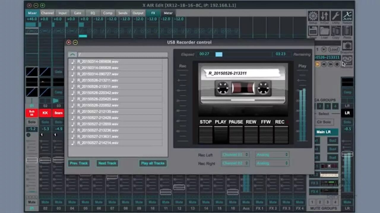Switch to the Sends tab

[x=123, y=13]
